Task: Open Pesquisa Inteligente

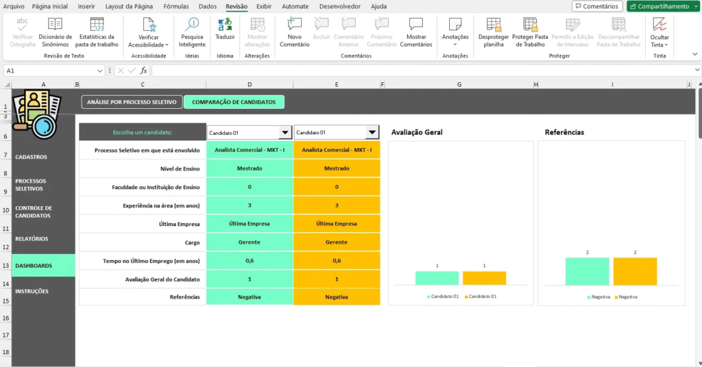Action: coord(192,31)
